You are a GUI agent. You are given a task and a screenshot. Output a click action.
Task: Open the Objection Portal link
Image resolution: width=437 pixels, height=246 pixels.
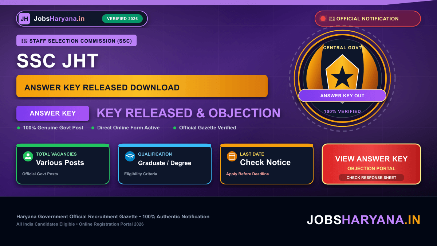[x=371, y=168]
